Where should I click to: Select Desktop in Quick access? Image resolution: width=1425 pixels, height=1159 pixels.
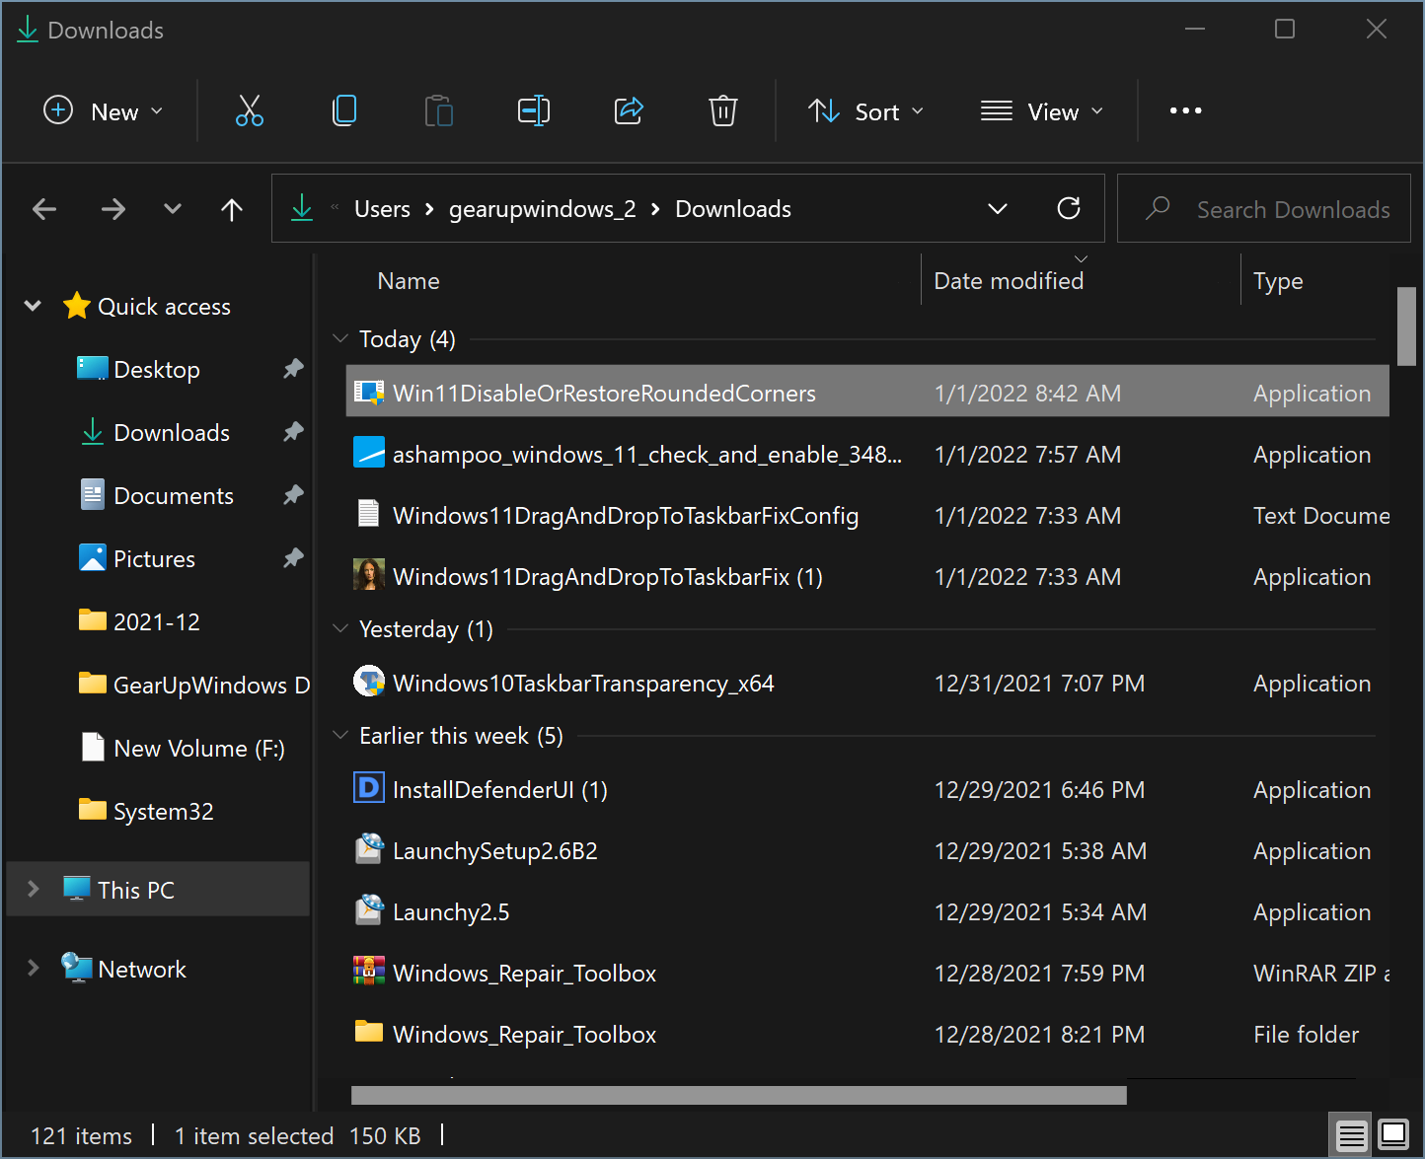click(157, 369)
